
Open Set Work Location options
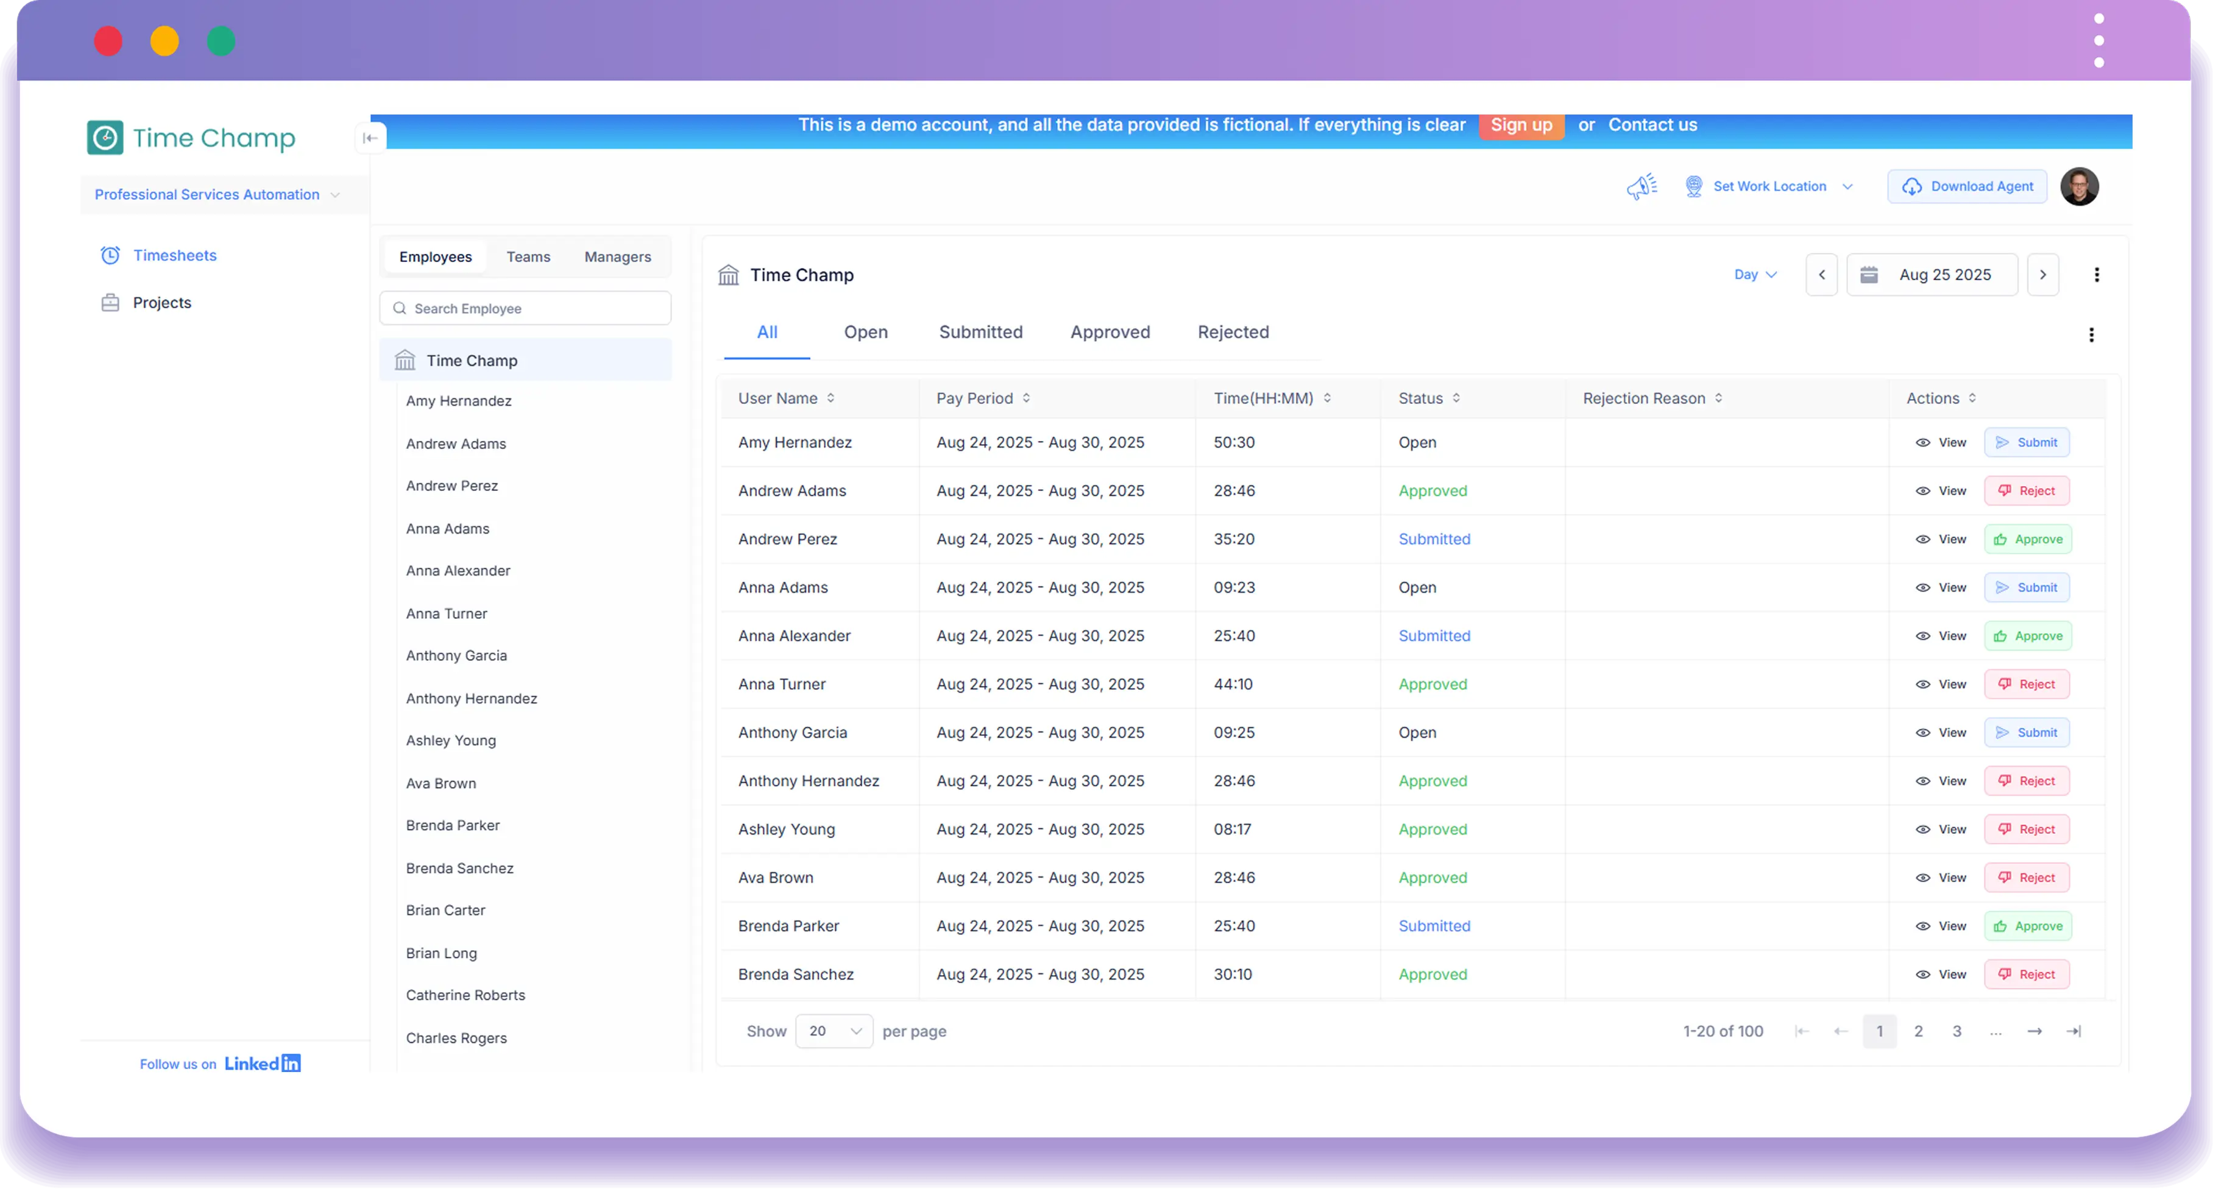pyautogui.click(x=1769, y=186)
